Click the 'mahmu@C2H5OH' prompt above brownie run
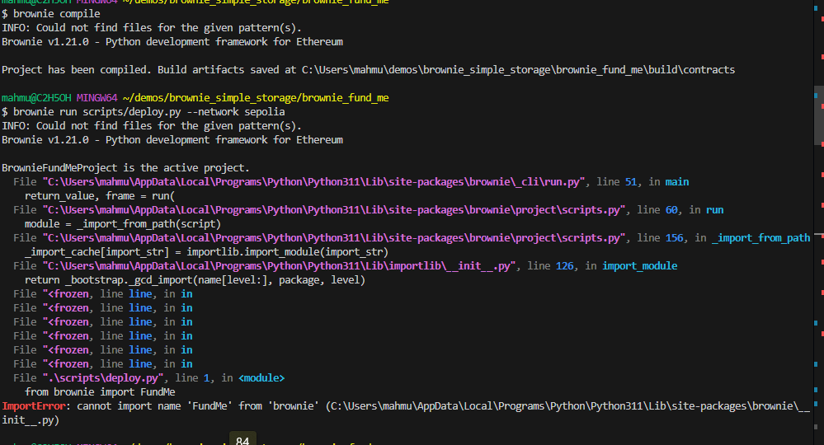This screenshot has width=824, height=445. tap(36, 98)
